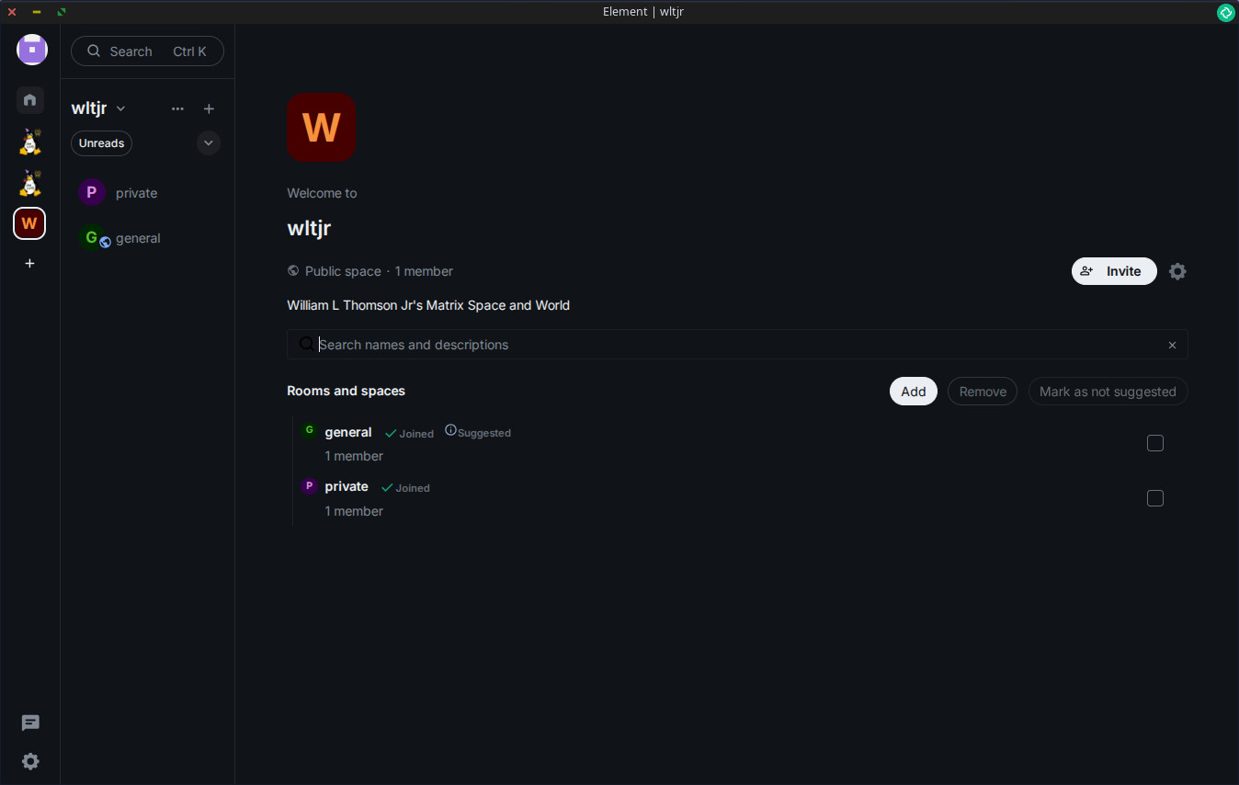1239x785 pixels.
Task: Focus the Search names and descriptions field
Action: 737,345
